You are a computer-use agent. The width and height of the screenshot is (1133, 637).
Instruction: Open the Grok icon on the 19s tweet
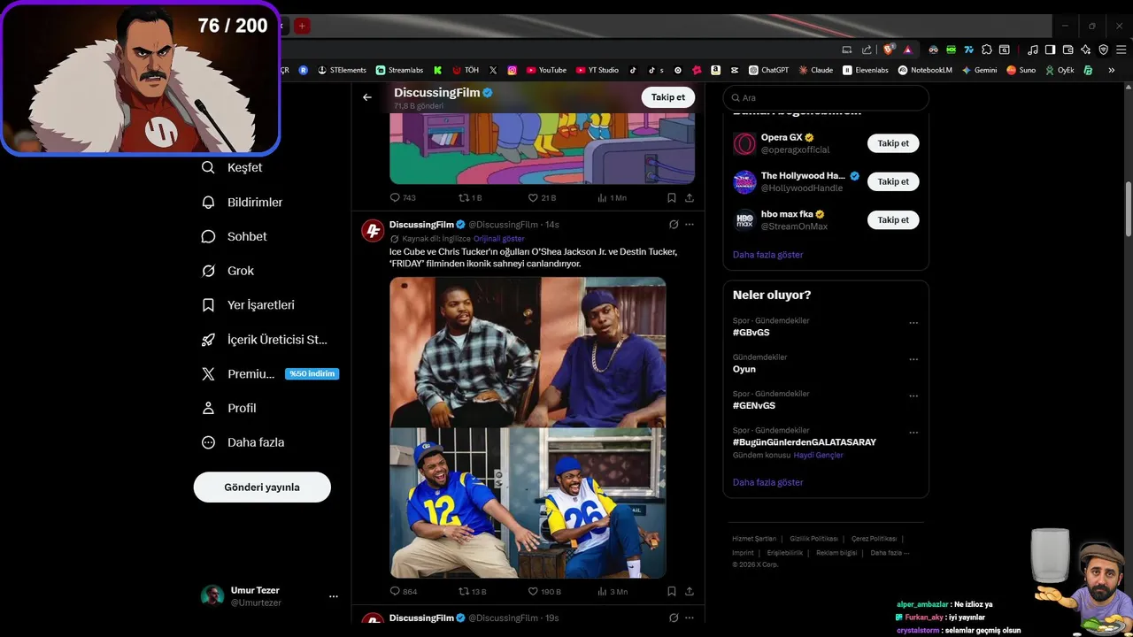click(x=674, y=618)
